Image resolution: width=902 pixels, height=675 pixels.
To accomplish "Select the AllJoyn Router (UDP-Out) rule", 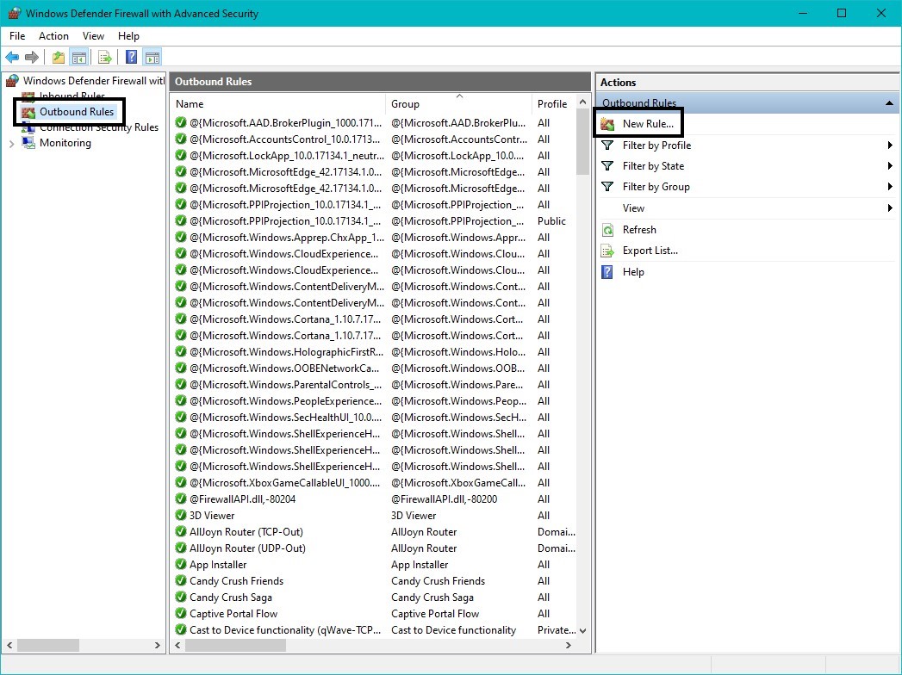I will 374,548.
